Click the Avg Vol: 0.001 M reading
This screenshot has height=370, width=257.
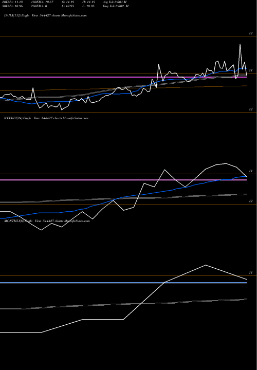pos(115,2)
